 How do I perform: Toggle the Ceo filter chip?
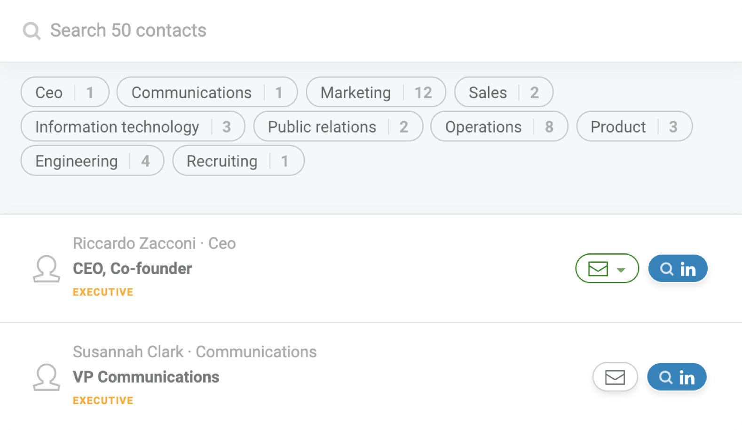point(65,93)
